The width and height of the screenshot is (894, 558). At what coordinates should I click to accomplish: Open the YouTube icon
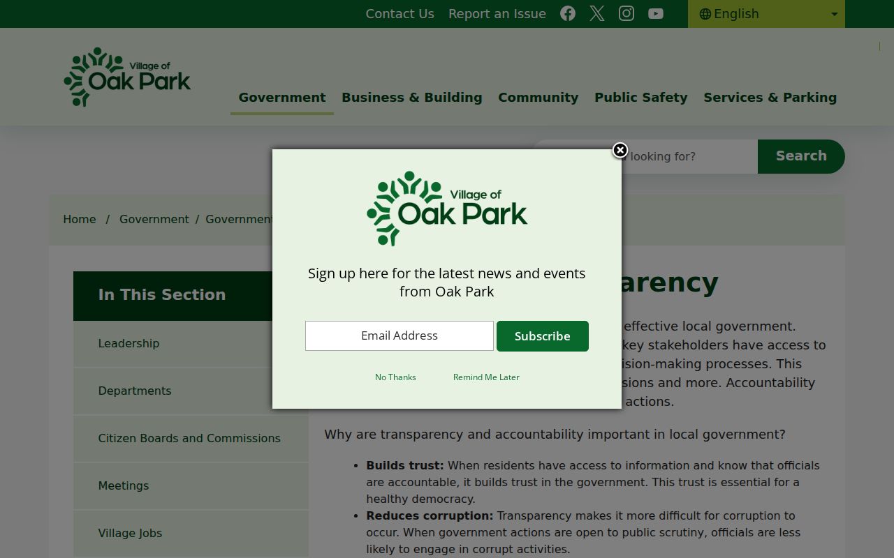pos(656,14)
